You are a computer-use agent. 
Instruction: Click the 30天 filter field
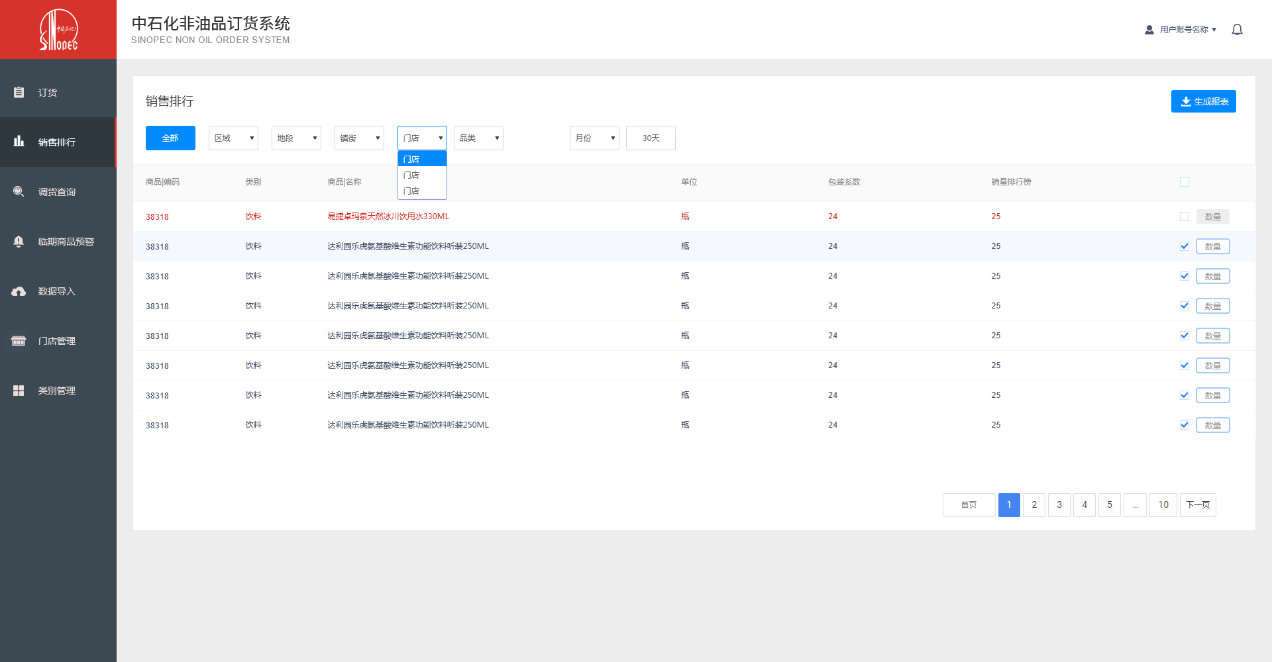[x=651, y=138]
